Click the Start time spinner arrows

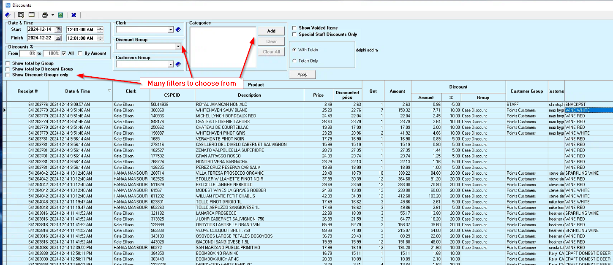(x=100, y=30)
